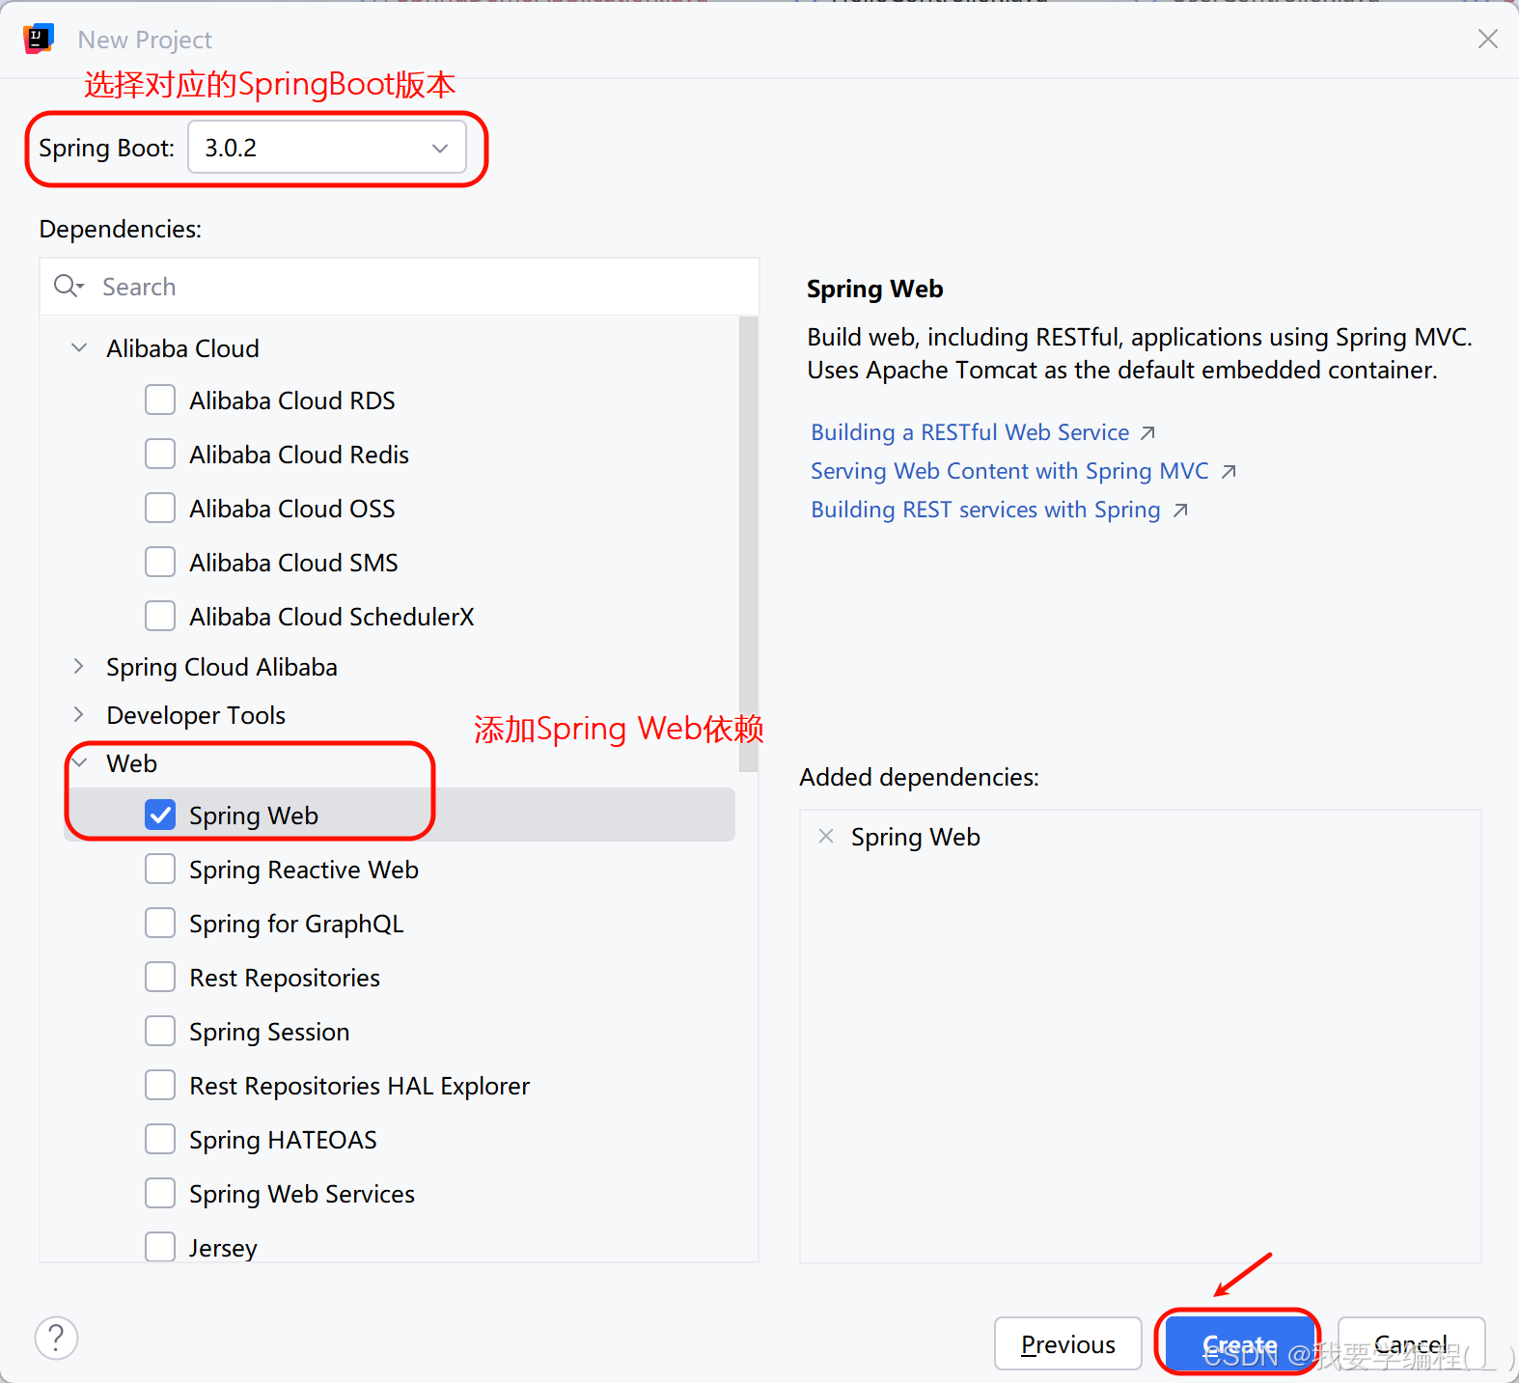
Task: Select Spring Web in Added dependencies
Action: pos(915,836)
